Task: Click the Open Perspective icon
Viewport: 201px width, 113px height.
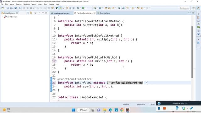Action: tap(193, 8)
